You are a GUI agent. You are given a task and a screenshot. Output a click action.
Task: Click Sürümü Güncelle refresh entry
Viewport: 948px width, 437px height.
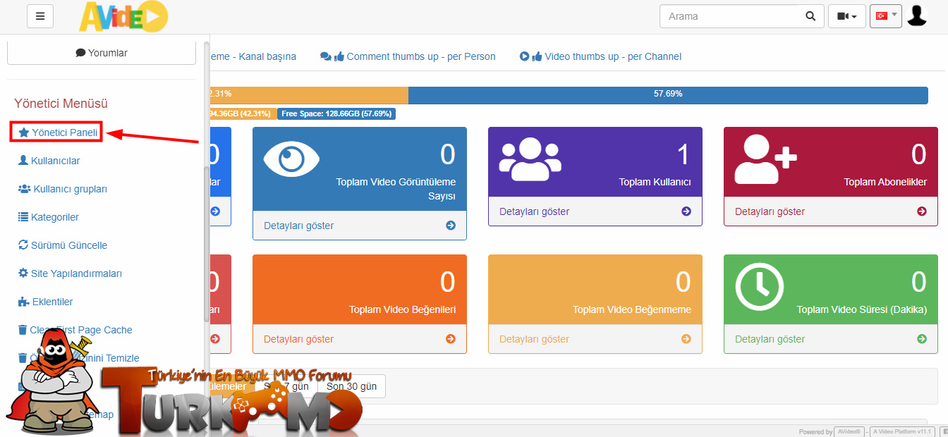(x=62, y=245)
